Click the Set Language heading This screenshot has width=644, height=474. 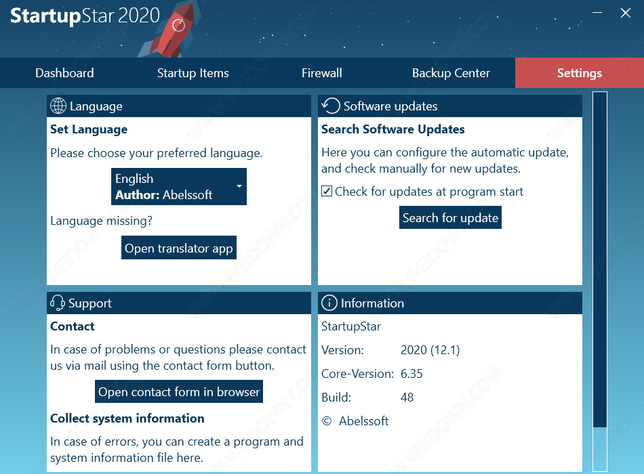89,129
